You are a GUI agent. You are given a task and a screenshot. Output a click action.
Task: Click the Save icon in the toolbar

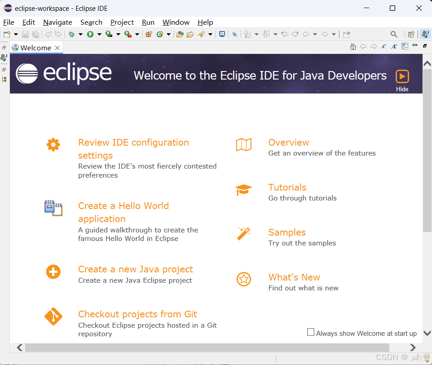point(25,34)
